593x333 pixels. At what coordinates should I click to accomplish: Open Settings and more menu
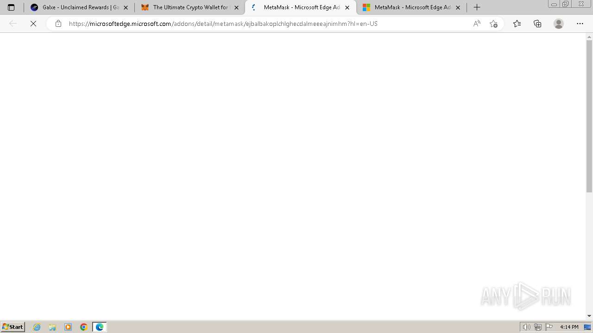580,24
